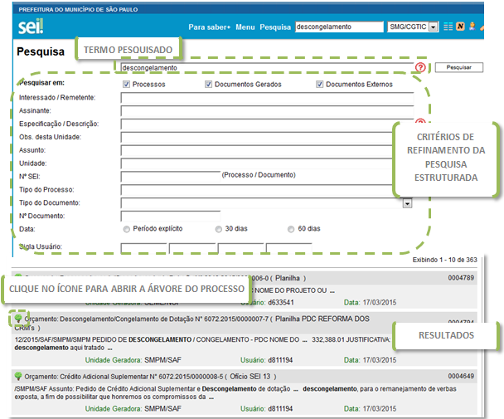Toggle the Documentos Gerados checkbox
Screen dimensions: 504x419
click(x=208, y=85)
